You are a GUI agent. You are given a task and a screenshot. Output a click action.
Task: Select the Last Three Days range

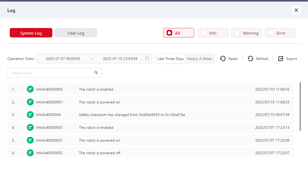(x=170, y=59)
